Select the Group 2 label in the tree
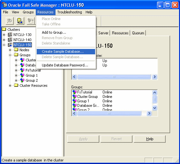Screen dimensions: 180x164 coord(32,80)
